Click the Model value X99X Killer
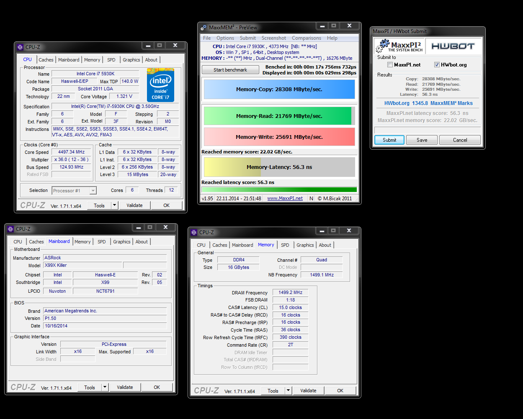The image size is (523, 419). (x=82, y=265)
